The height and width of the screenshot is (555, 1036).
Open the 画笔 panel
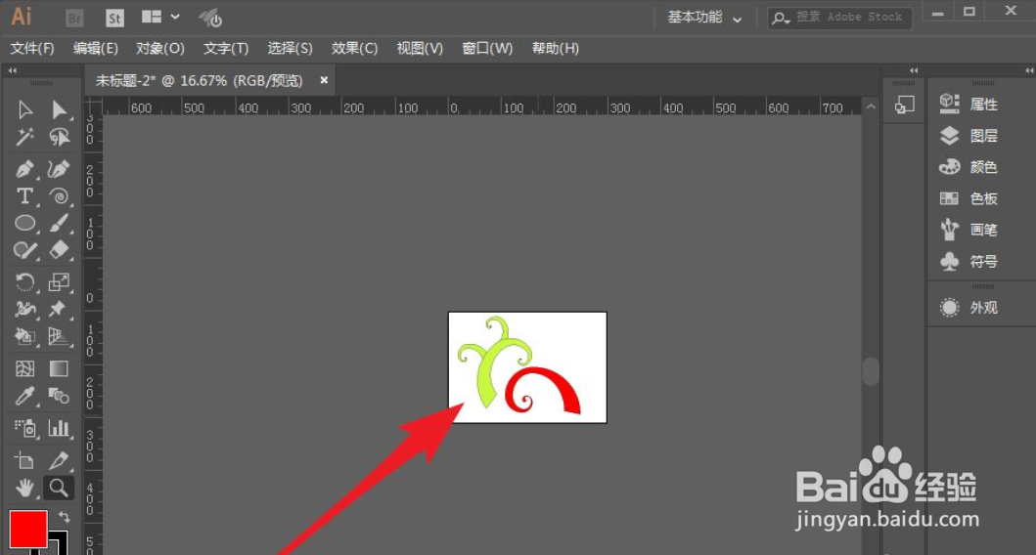(x=969, y=230)
